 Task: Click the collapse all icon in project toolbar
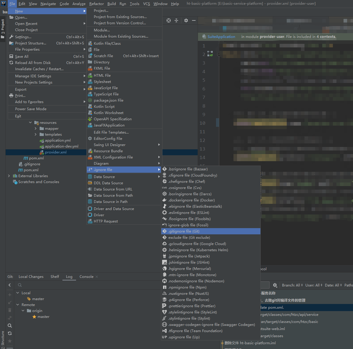click(176, 20)
